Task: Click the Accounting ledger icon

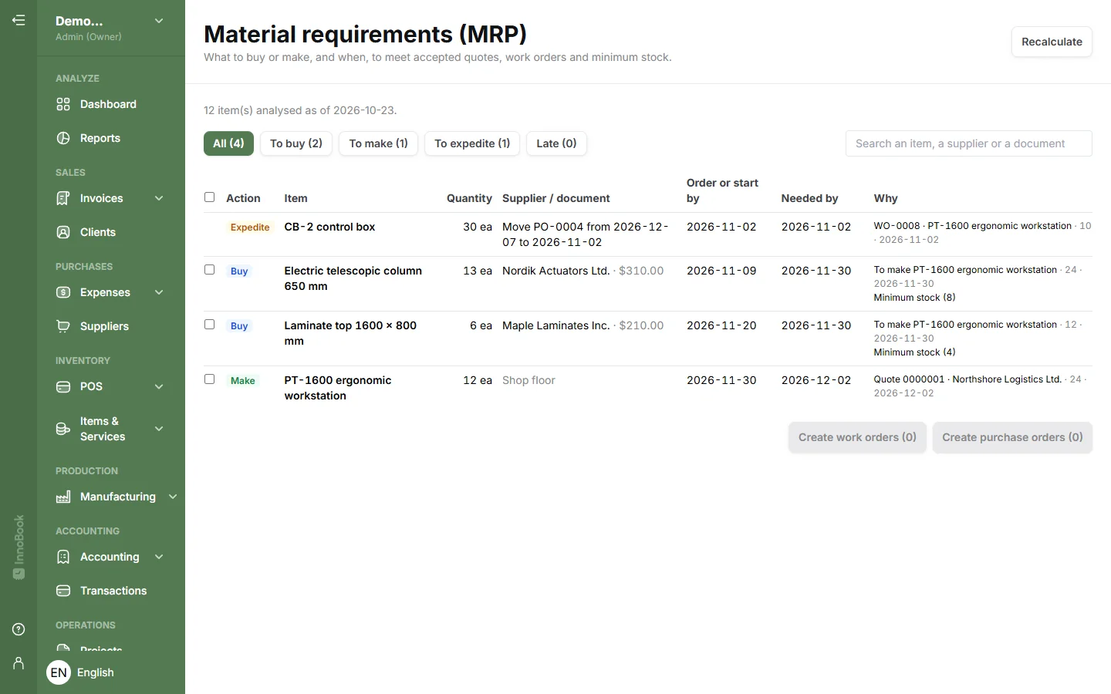Action: pos(63,557)
